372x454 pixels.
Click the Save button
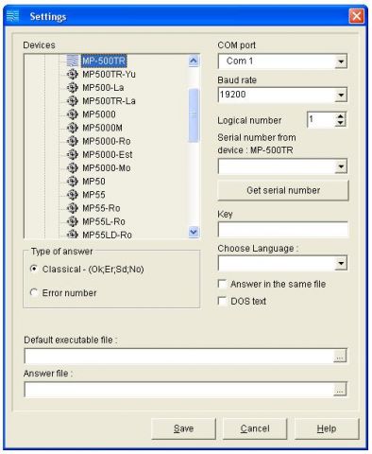tap(183, 428)
